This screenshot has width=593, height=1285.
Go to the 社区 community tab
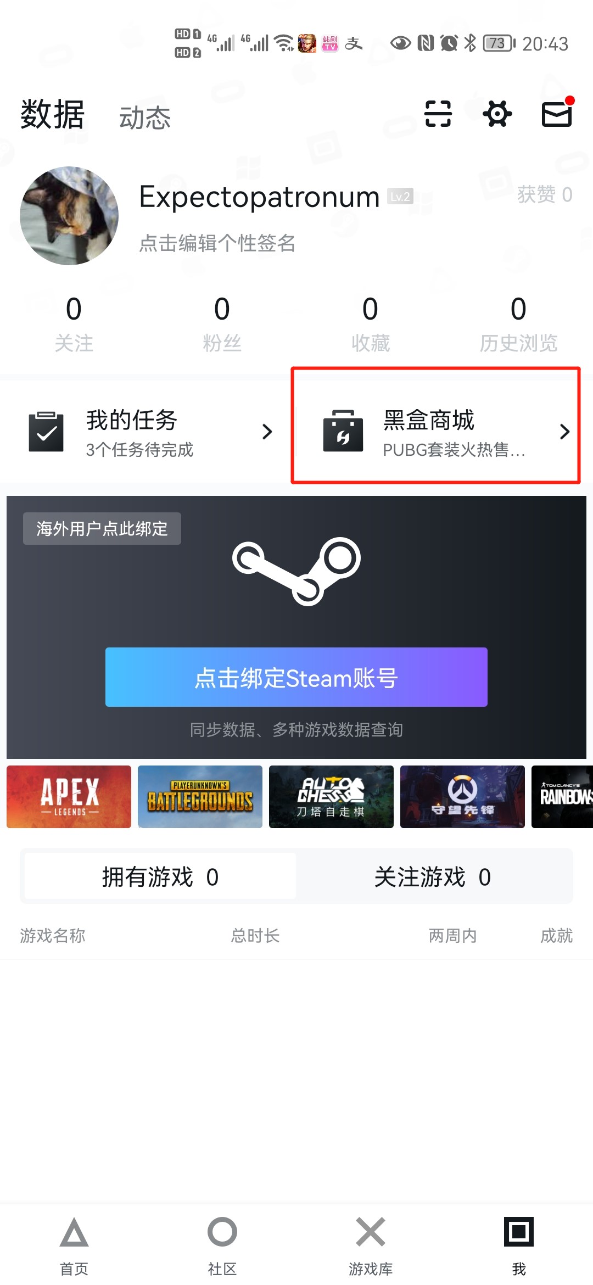coord(222,1245)
